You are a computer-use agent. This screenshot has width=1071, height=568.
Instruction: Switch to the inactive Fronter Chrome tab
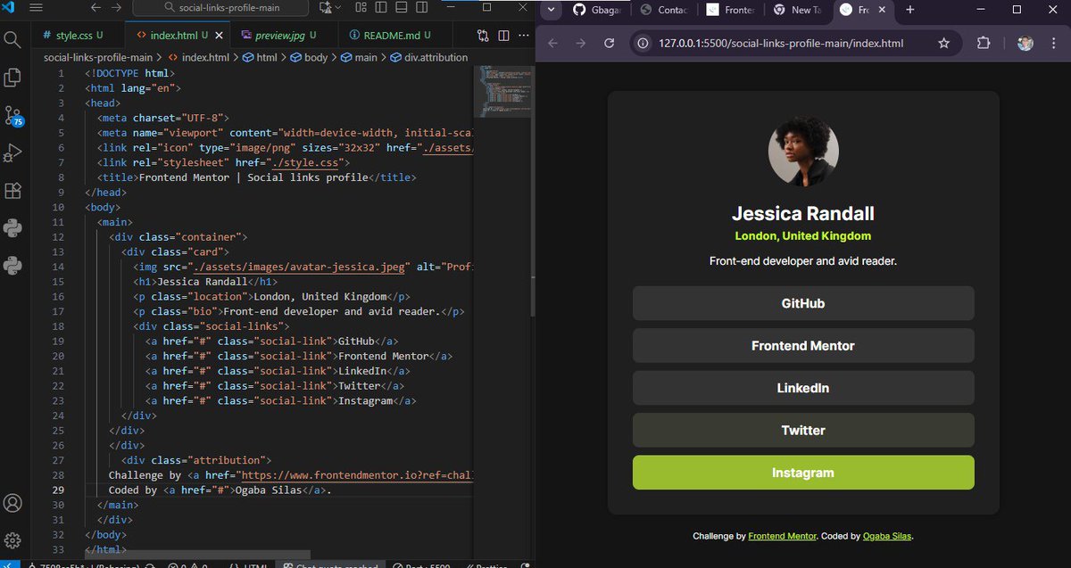(732, 10)
